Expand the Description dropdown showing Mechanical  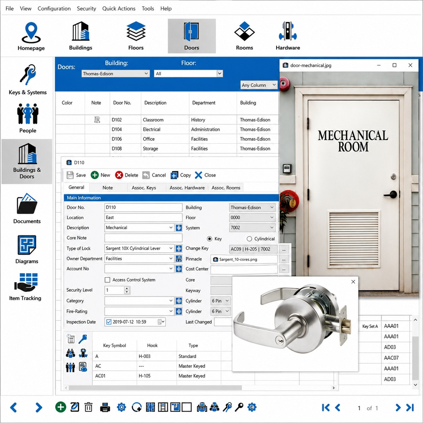coord(171,228)
